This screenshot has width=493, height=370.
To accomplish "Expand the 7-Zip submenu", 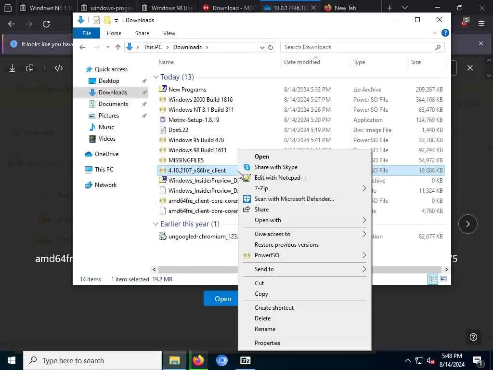I will 304,188.
